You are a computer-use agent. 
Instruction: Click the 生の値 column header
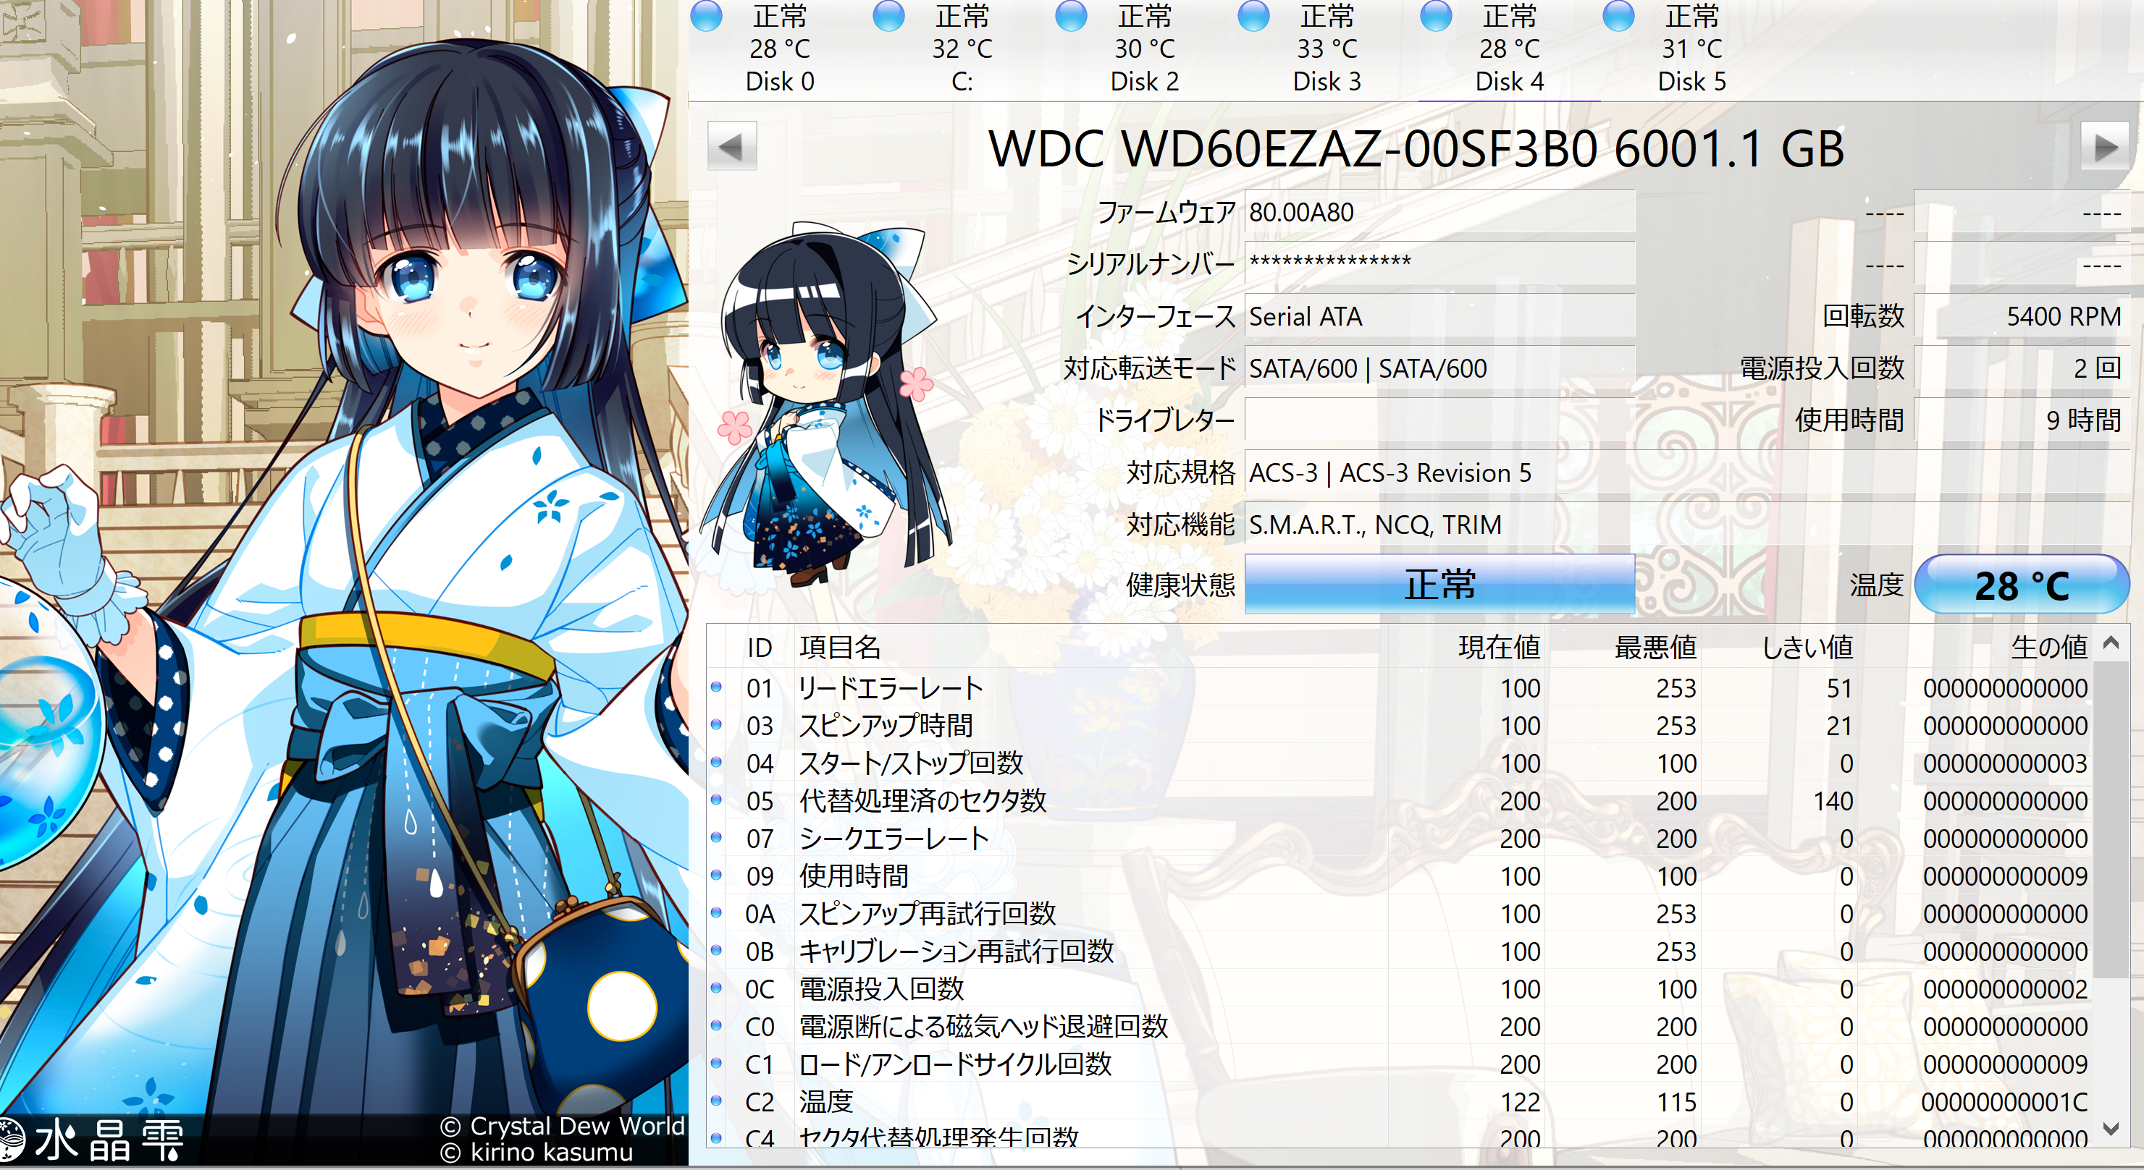pos(2048,647)
